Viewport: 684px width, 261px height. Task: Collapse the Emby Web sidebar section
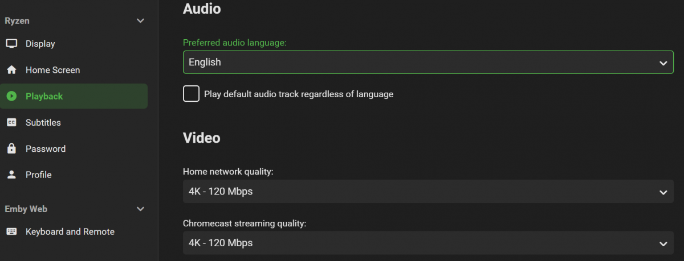click(x=141, y=209)
